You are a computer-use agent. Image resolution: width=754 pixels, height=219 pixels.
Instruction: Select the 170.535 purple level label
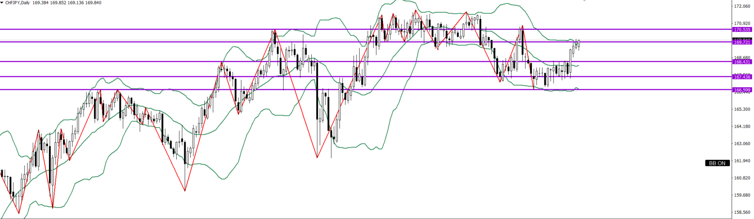(x=742, y=30)
